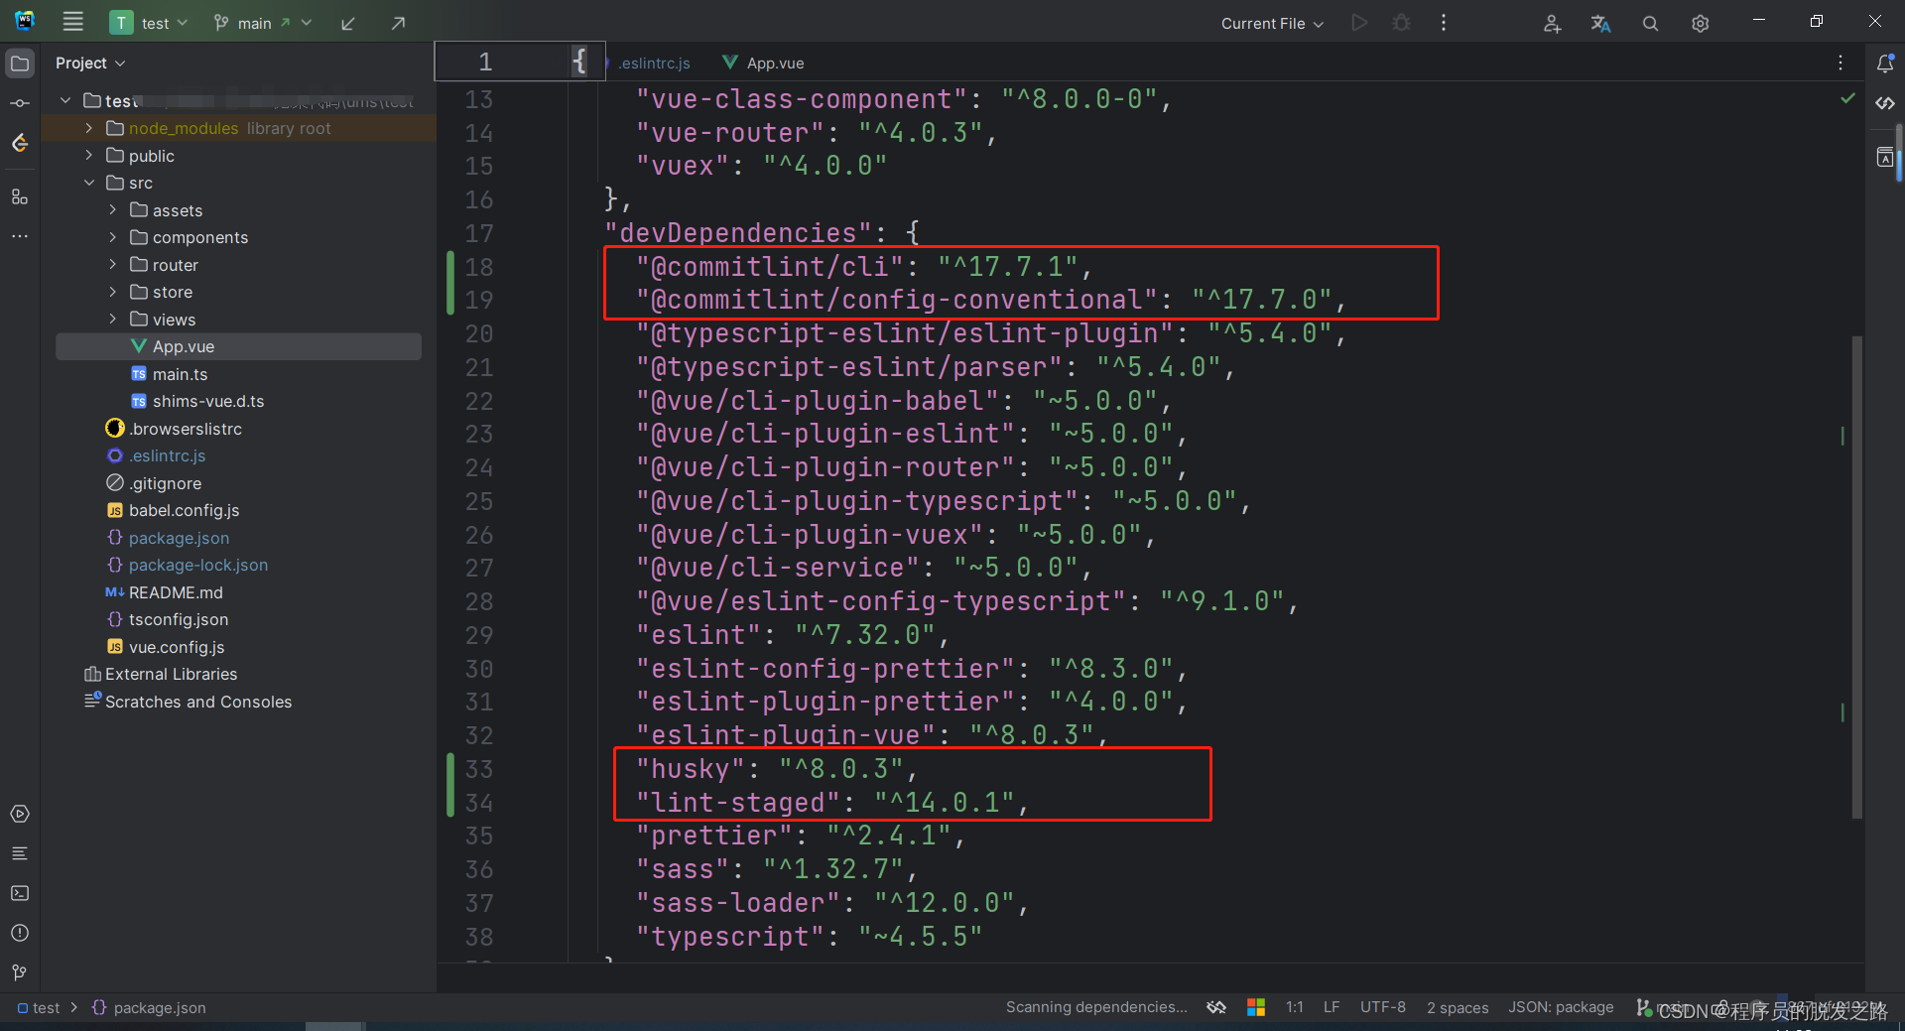This screenshot has height=1031, width=1905.
Task: Open the TODO list tool window
Action: click(20, 853)
